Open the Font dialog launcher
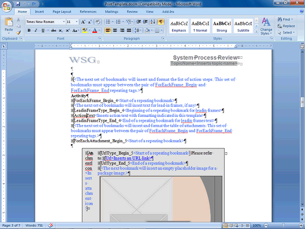 100,39
